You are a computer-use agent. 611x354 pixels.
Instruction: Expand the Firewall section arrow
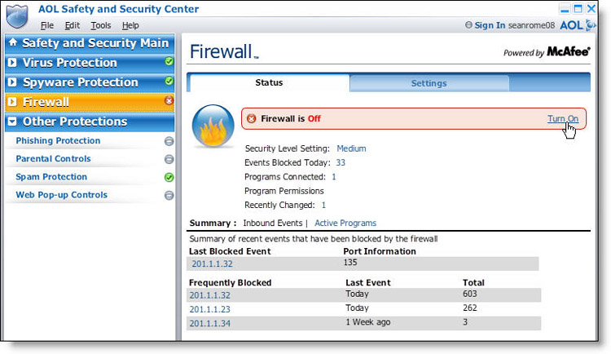pos(12,102)
